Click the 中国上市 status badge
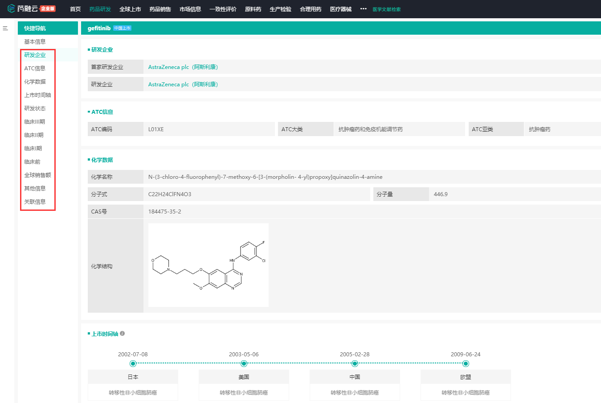The image size is (601, 403). pyautogui.click(x=122, y=28)
